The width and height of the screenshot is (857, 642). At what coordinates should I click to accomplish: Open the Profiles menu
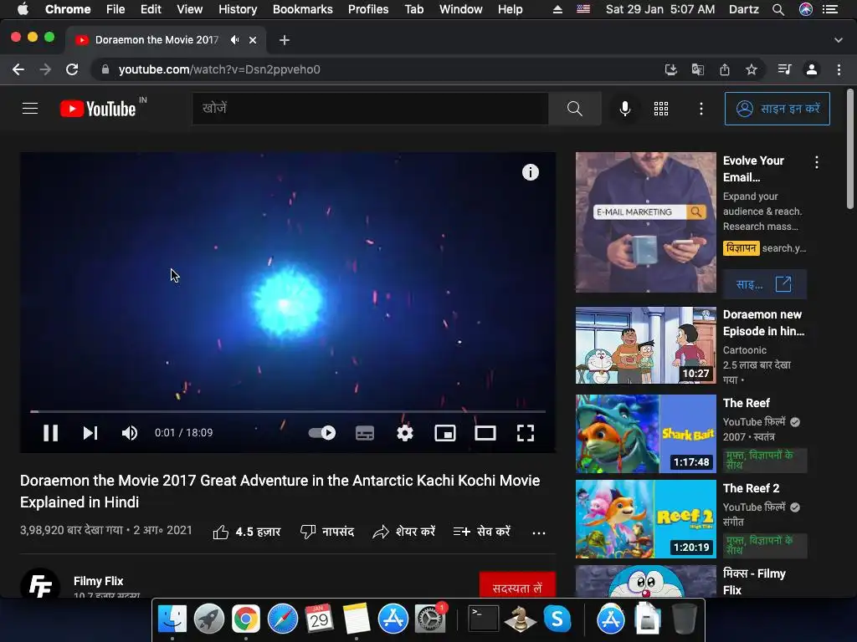pos(368,9)
